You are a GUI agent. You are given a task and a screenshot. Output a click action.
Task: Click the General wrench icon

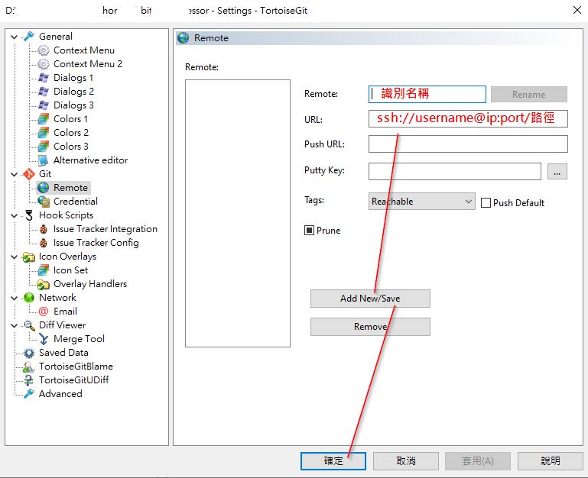pyautogui.click(x=29, y=37)
